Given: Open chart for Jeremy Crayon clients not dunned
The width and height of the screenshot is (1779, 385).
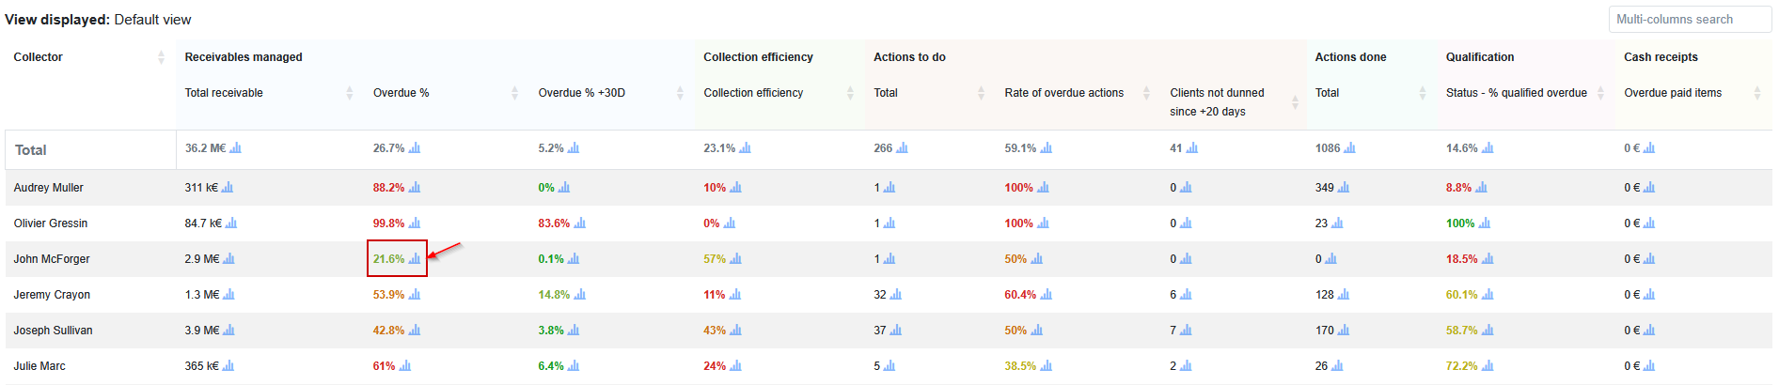Looking at the screenshot, I should [x=1186, y=294].
